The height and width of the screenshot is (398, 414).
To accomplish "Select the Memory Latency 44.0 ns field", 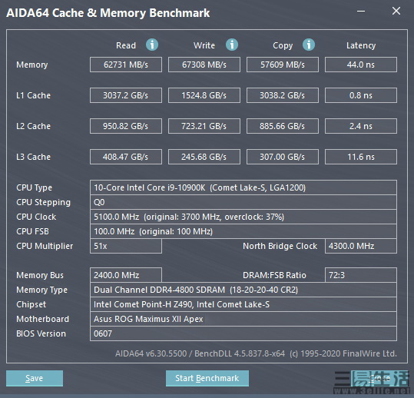I will click(x=361, y=65).
